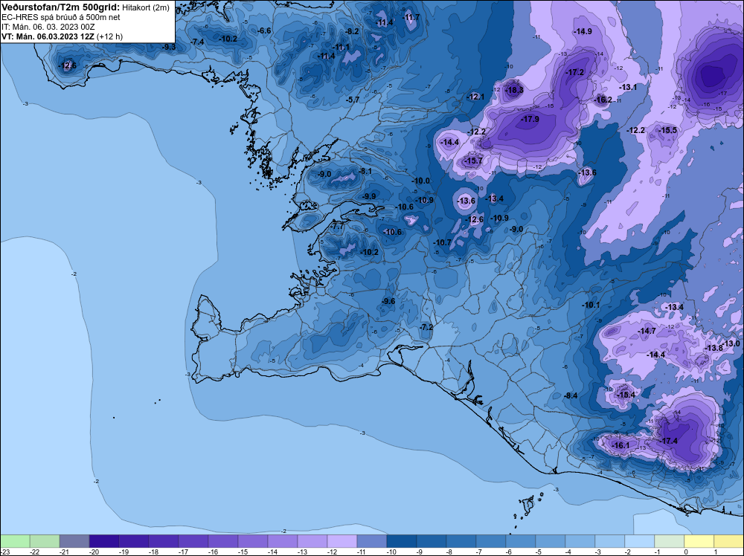Click the -5.7 temperature label

[353, 100]
